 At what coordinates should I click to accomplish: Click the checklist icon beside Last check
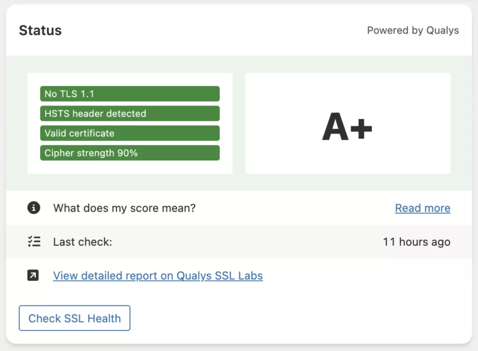34,242
